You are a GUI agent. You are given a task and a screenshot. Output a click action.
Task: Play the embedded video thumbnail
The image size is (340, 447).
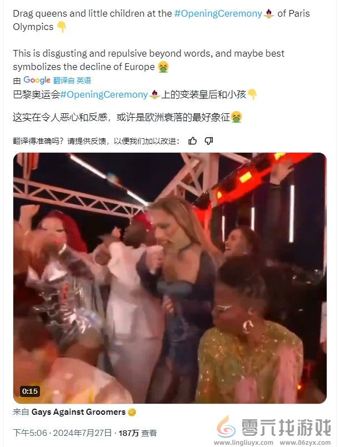tap(170, 278)
